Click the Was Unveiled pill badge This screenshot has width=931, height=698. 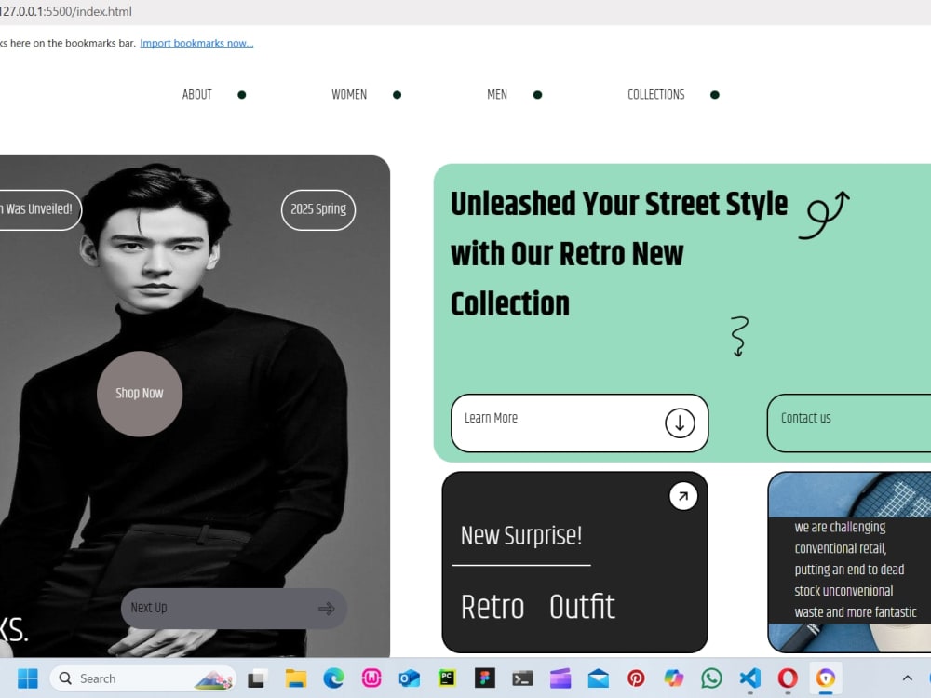(39, 209)
